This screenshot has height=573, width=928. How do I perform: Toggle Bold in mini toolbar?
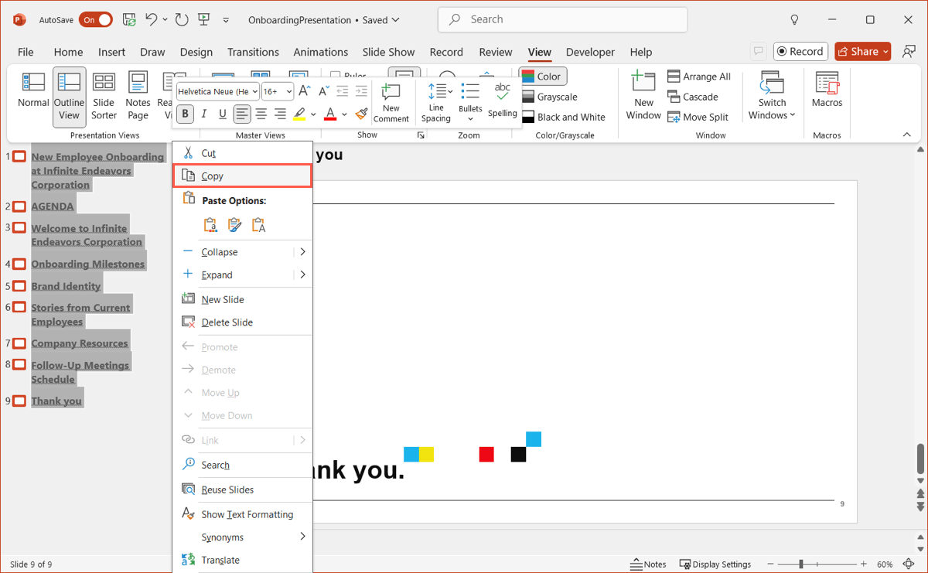(x=185, y=114)
